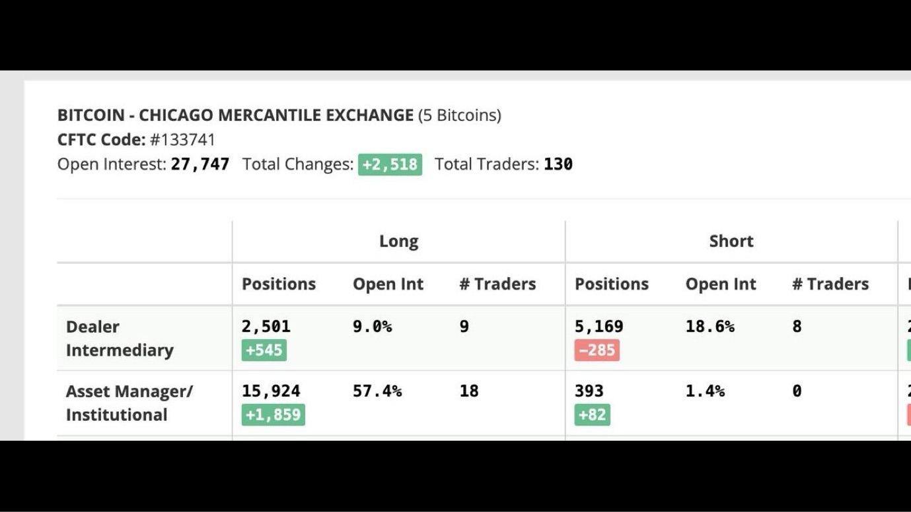The height and width of the screenshot is (512, 911).
Task: Click the +82 Asset Manager short badge
Action: [592, 415]
